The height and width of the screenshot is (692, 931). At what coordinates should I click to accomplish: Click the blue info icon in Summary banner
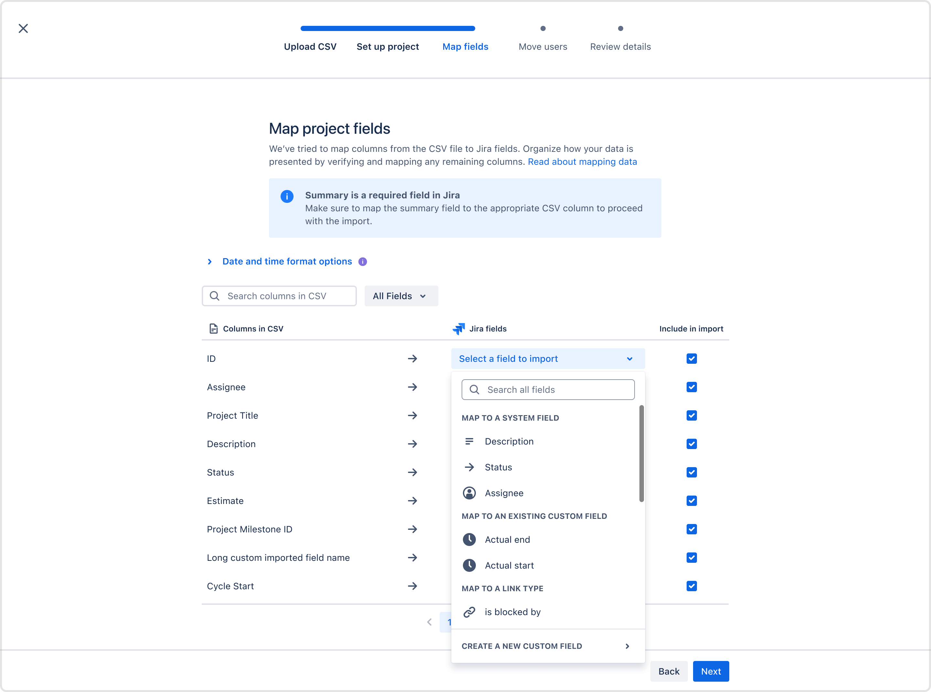pos(287,196)
